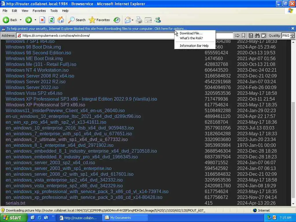
Task: Go to the Home page icon
Action: pyautogui.click(x=61, y=20)
